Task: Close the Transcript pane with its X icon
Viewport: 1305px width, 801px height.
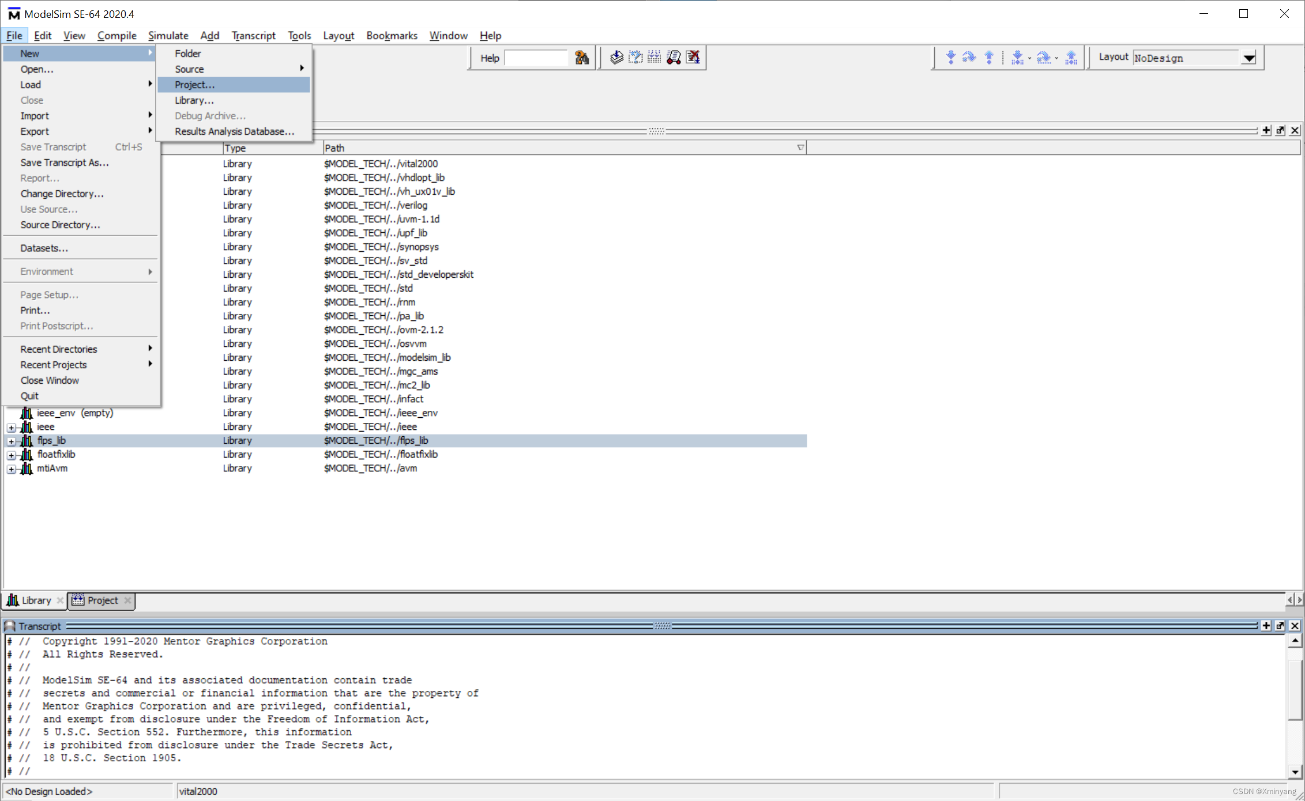Action: click(1295, 626)
